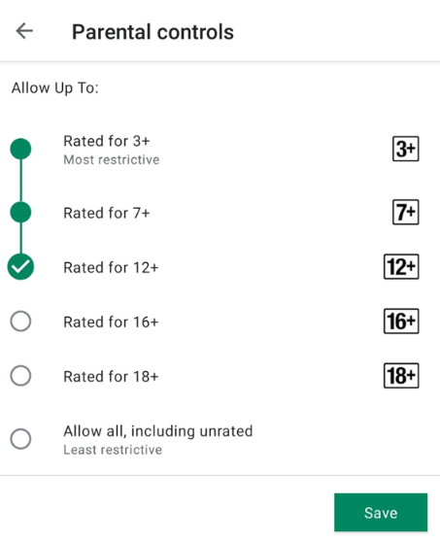The height and width of the screenshot is (543, 440).
Task: Click the checked 12+ radio button
Action: click(x=20, y=267)
